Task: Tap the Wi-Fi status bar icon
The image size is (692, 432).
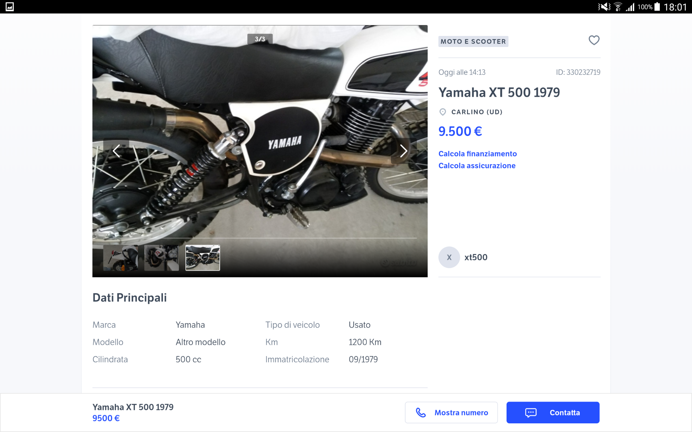Action: point(618,7)
